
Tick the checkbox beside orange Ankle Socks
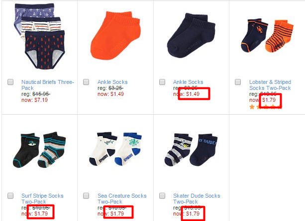click(x=86, y=82)
